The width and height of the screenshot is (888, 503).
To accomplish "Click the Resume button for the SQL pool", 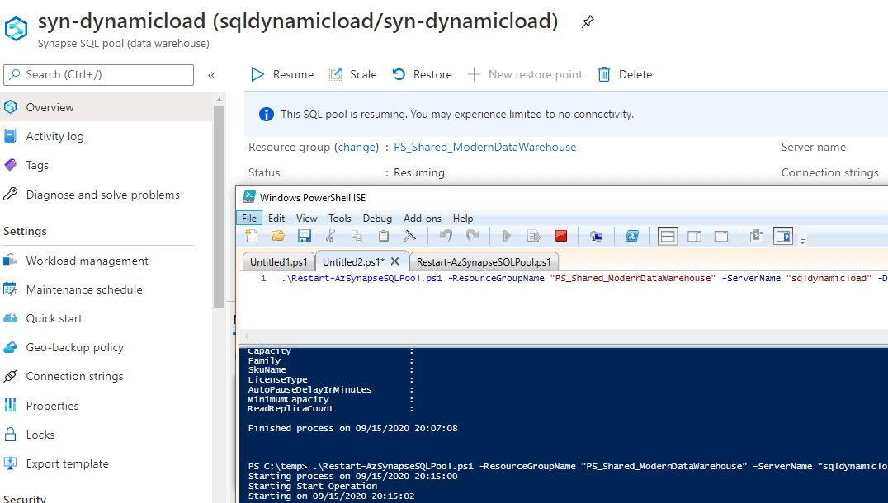I will [x=281, y=74].
